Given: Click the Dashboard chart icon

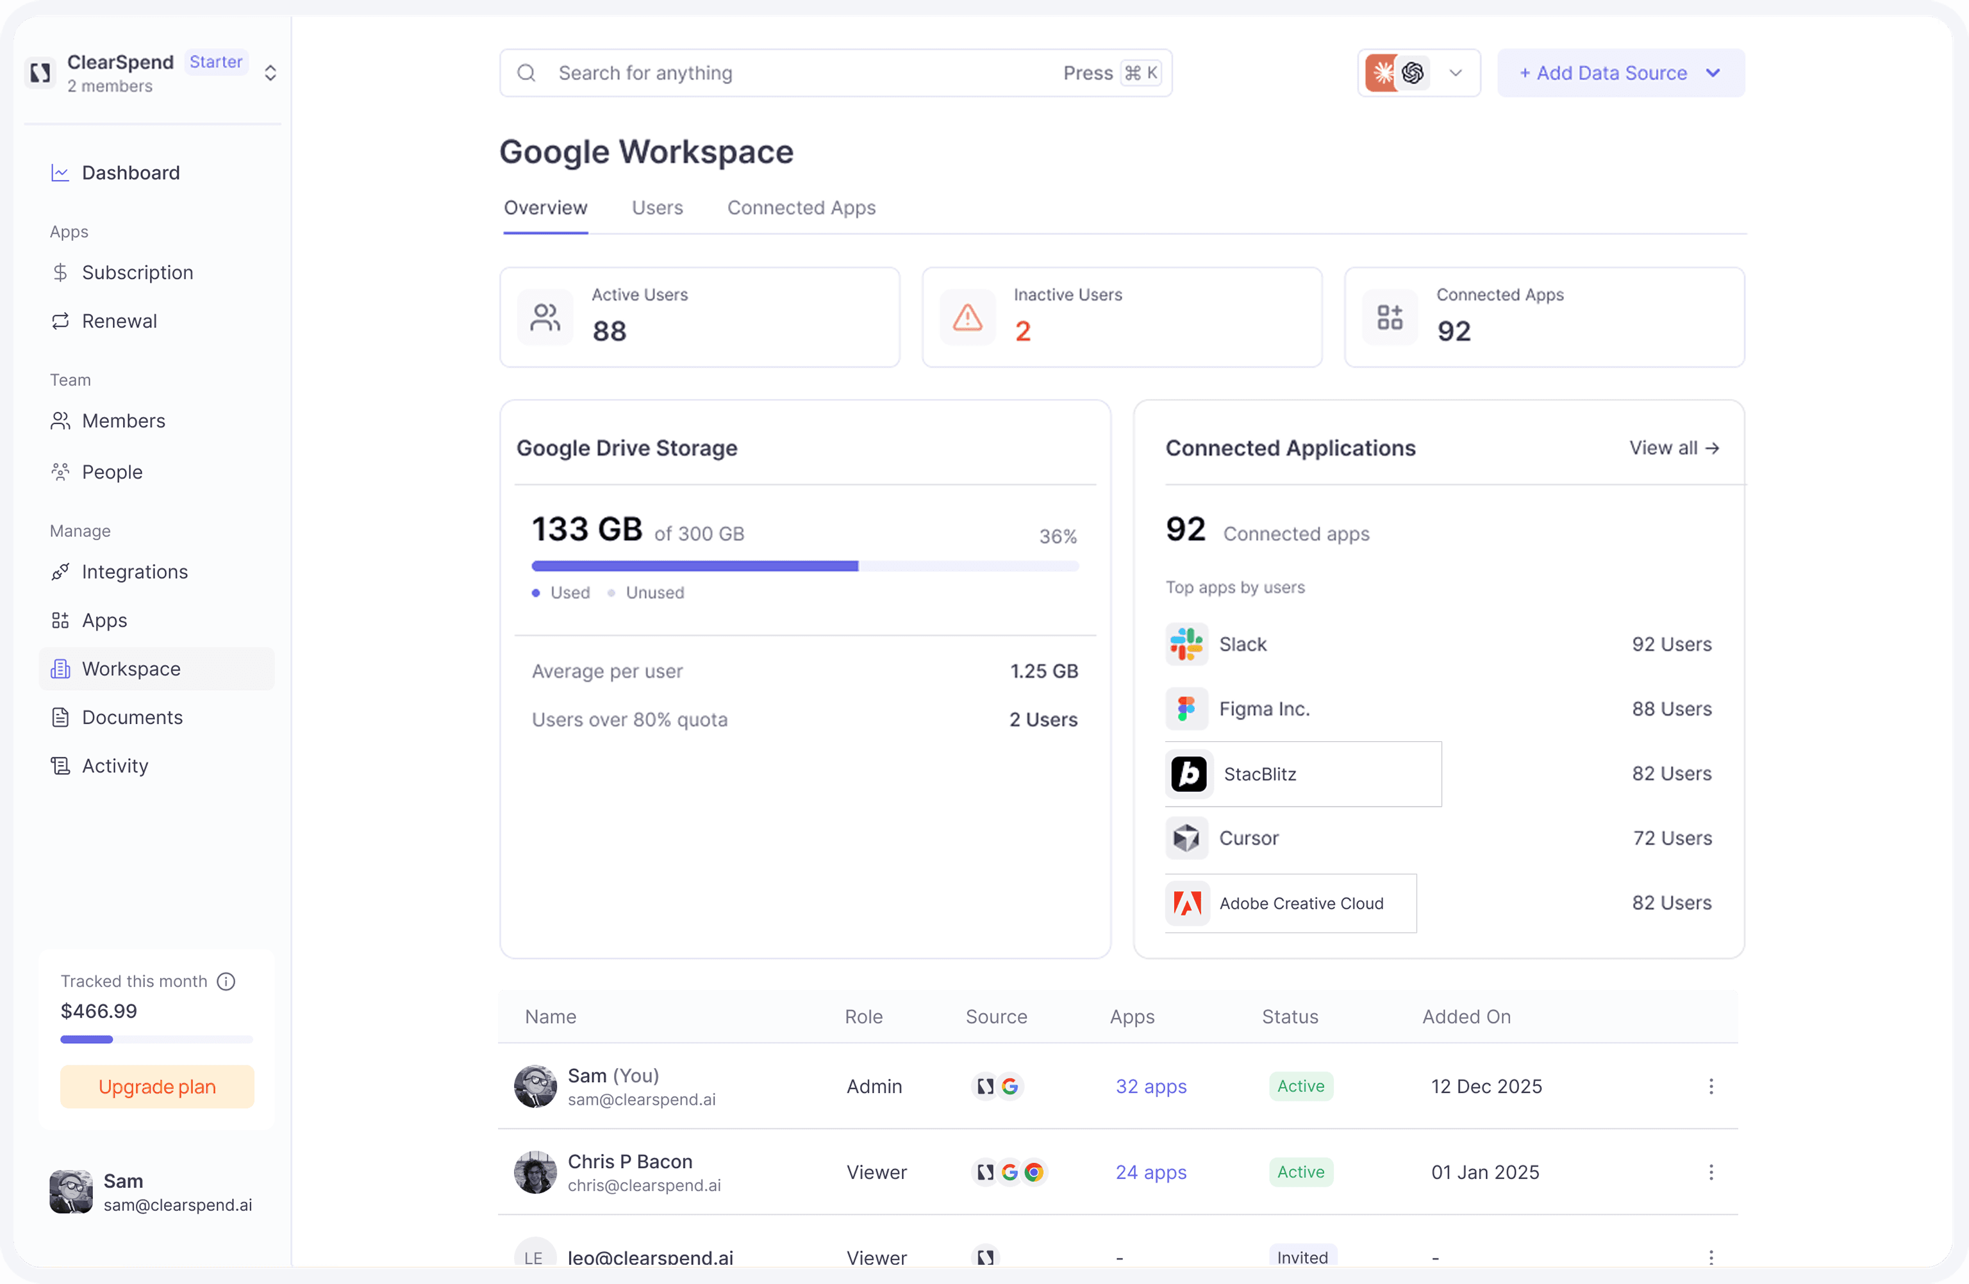Looking at the screenshot, I should pyautogui.click(x=60, y=173).
